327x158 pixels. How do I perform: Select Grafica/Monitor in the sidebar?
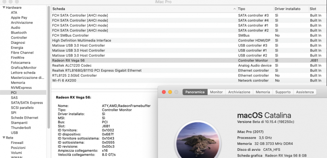[24, 68]
